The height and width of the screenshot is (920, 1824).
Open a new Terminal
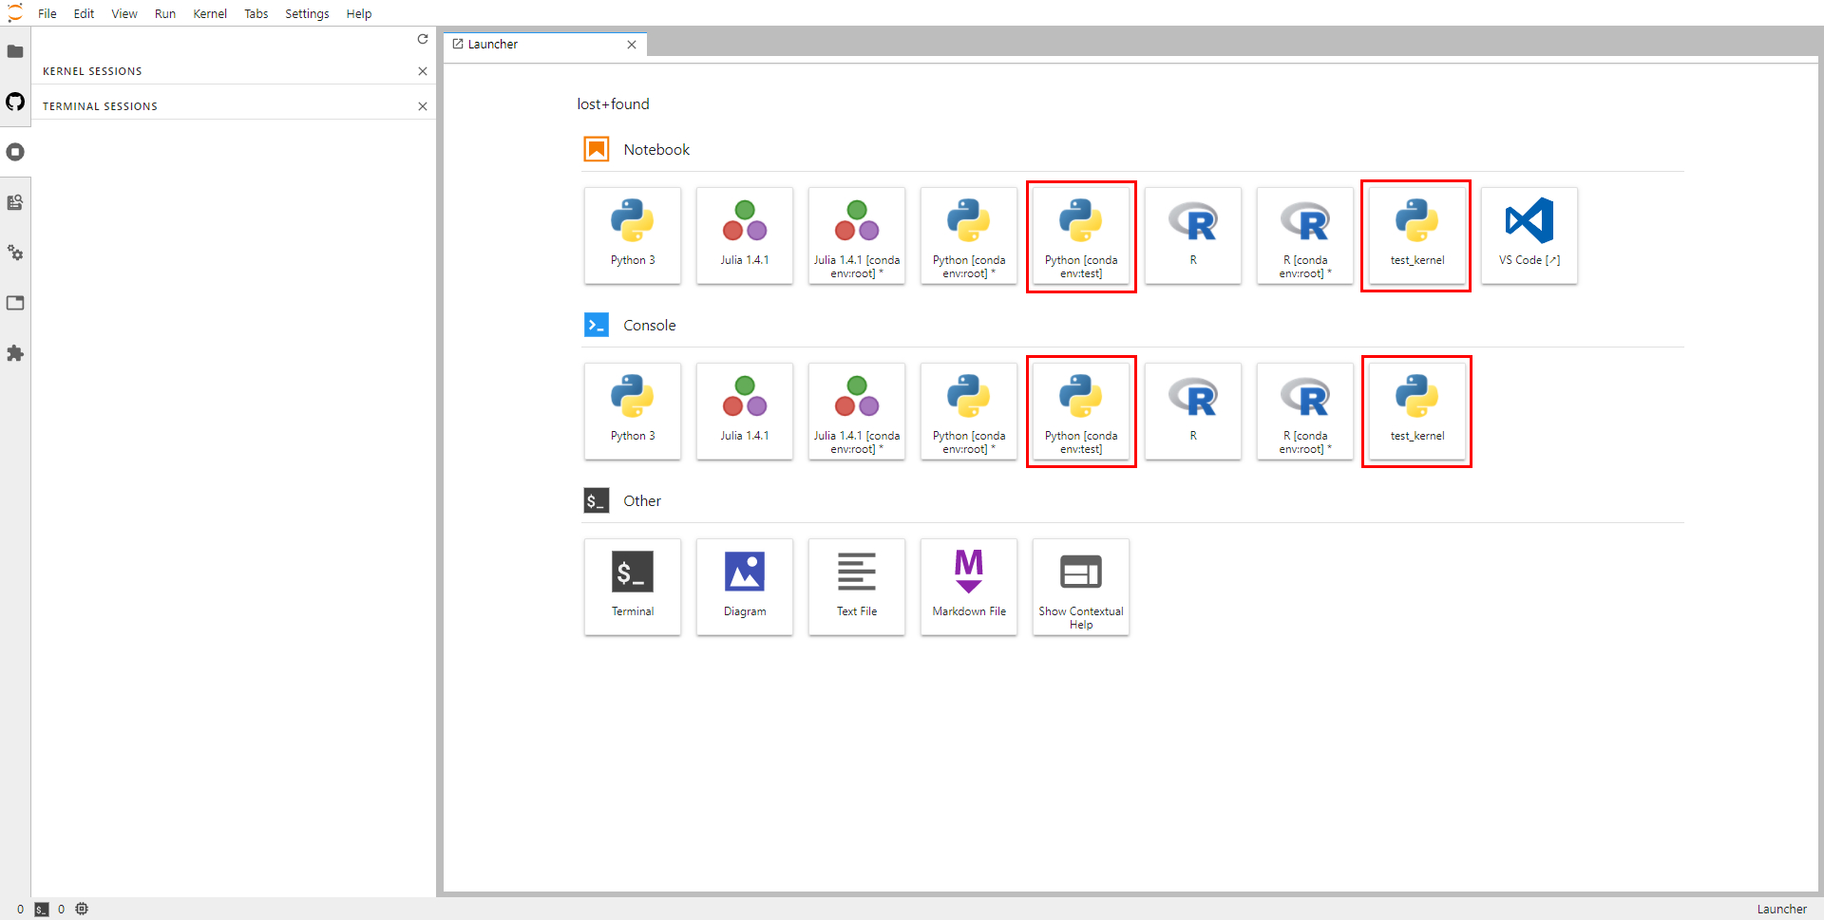pos(633,587)
